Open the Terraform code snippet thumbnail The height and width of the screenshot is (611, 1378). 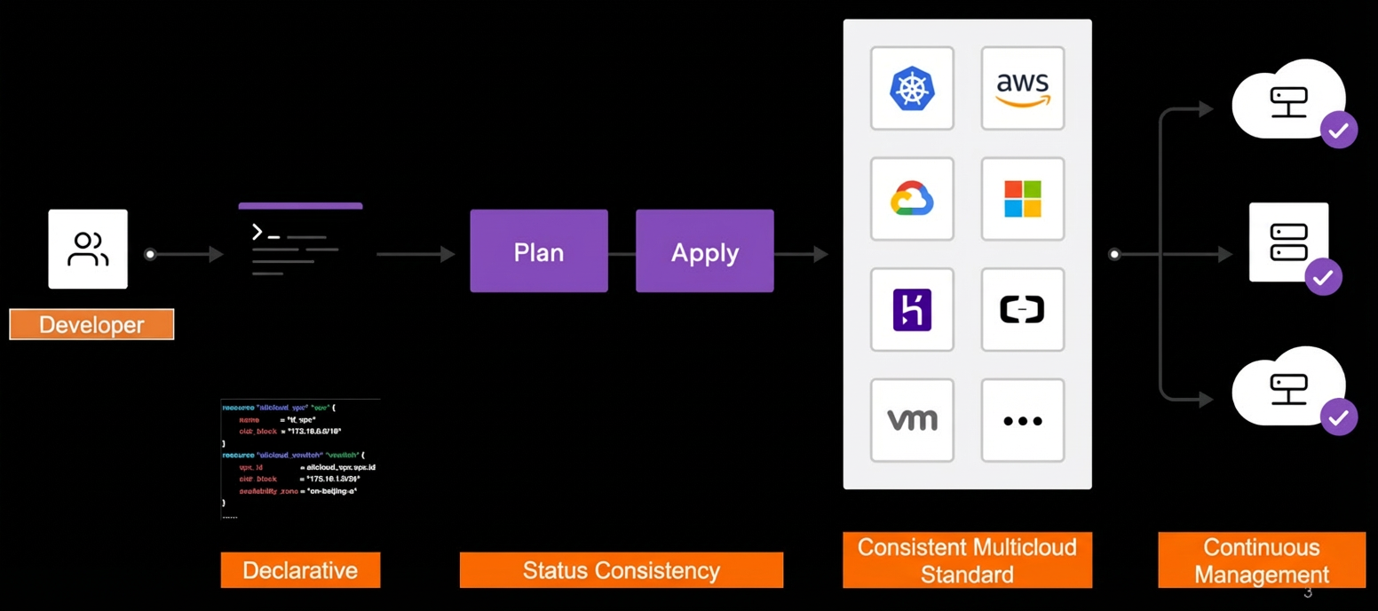(x=300, y=459)
